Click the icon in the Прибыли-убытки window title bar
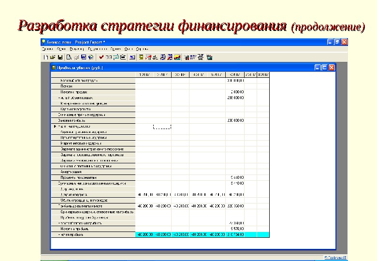 click(x=54, y=68)
